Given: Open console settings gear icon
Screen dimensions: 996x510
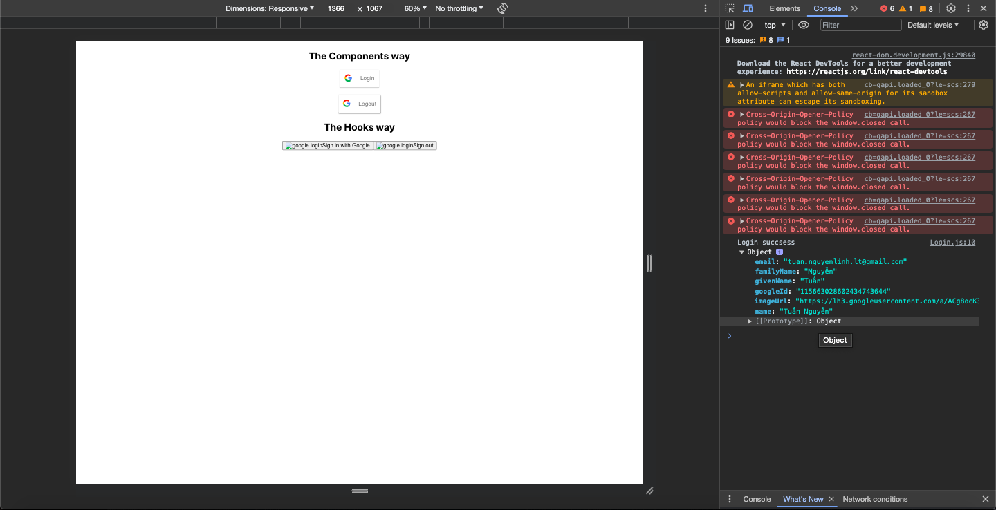Looking at the screenshot, I should [x=984, y=25].
